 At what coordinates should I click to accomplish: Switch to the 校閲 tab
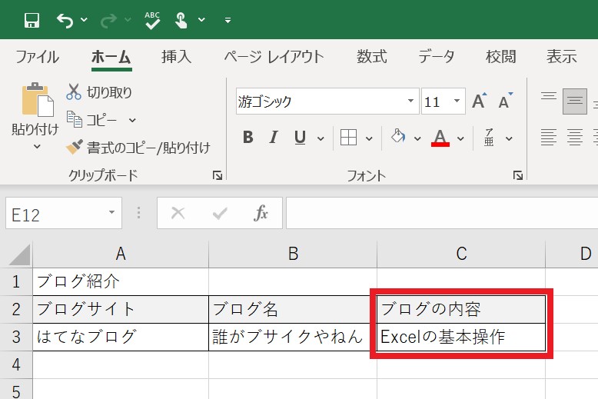(500, 57)
